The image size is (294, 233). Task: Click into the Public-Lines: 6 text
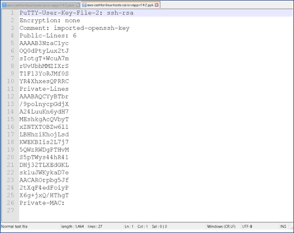point(48,35)
